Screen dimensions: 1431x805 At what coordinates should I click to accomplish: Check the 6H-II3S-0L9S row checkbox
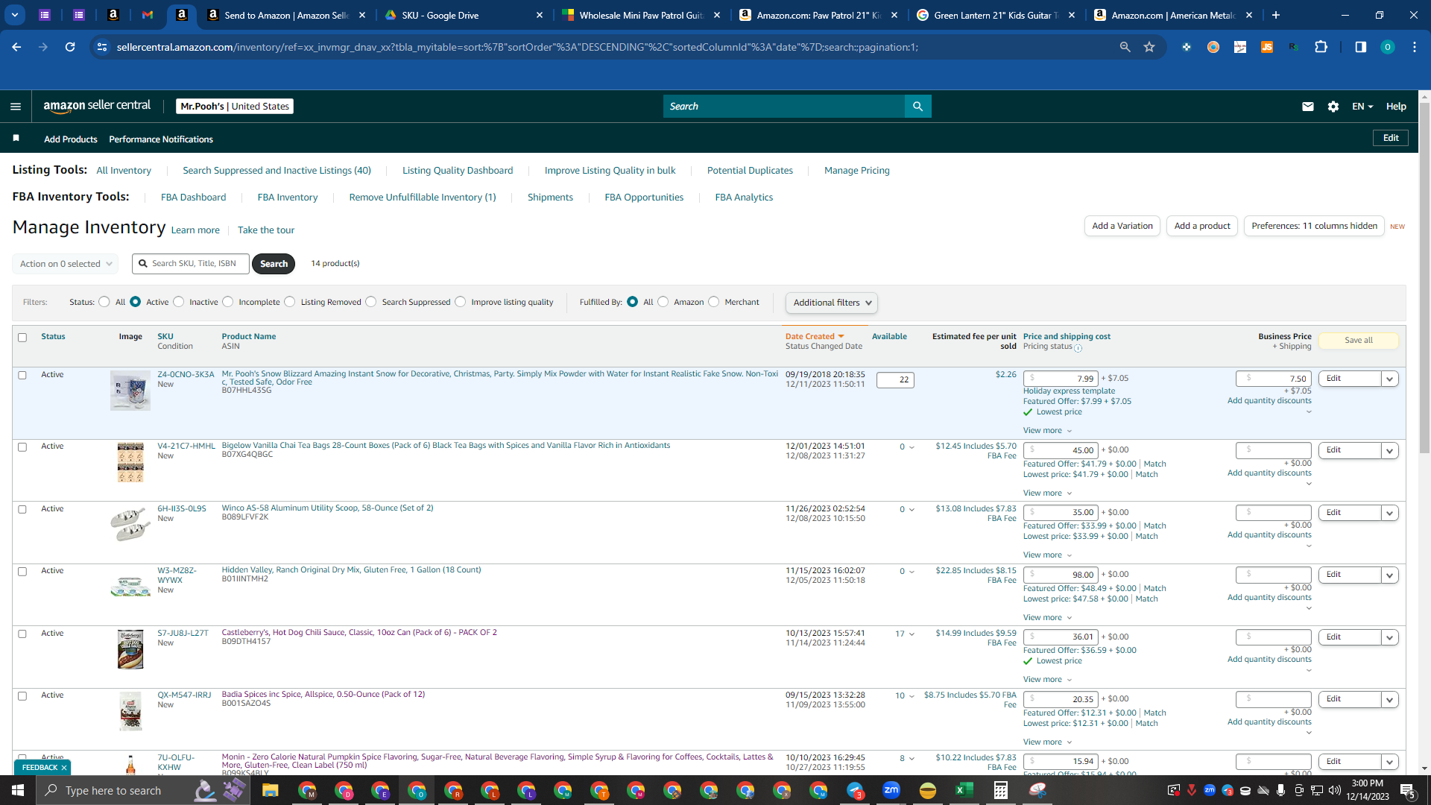tap(22, 510)
